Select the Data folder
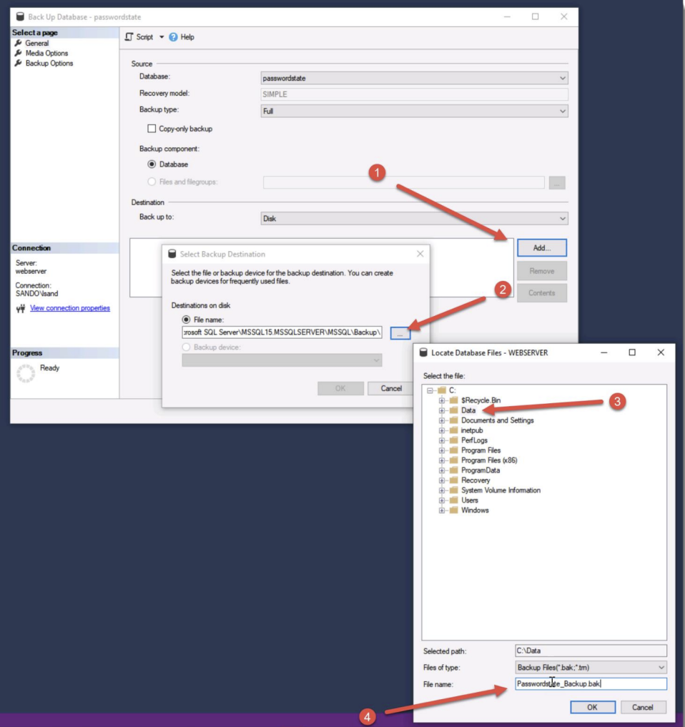 coord(468,410)
